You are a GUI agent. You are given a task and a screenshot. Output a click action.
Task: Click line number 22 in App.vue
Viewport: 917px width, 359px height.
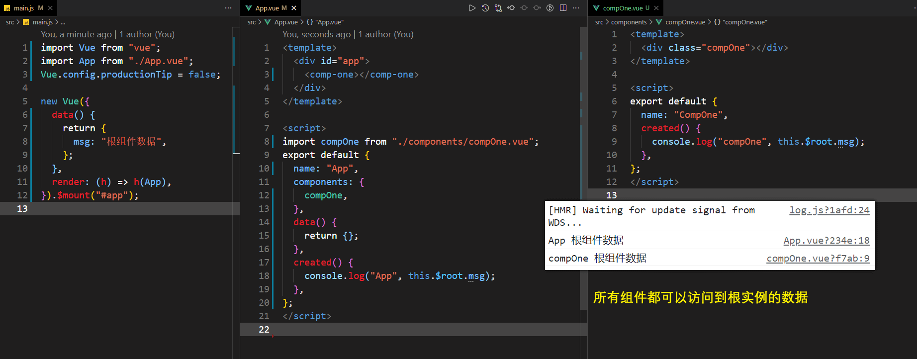[x=264, y=330]
